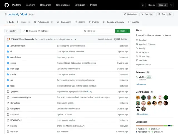Click the license scale icon in About
This screenshot has width=178, height=134.
(137, 44)
